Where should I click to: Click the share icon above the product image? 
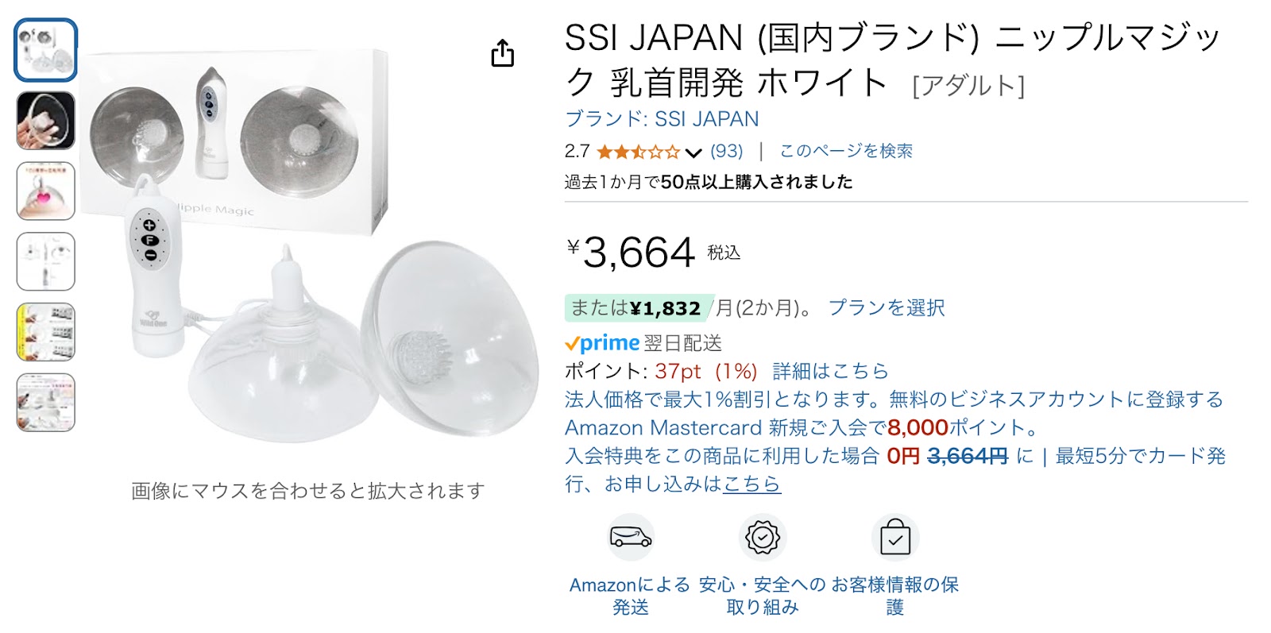[x=502, y=53]
